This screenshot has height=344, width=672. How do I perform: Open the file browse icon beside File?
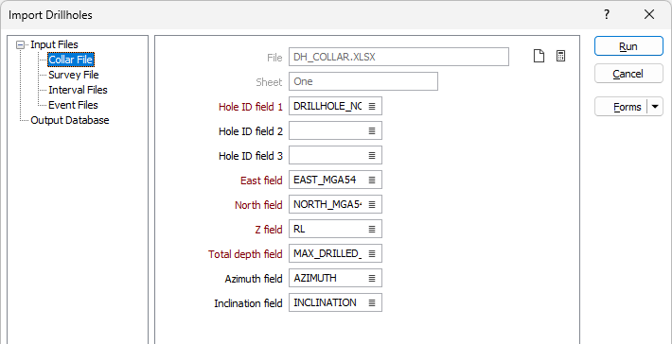(539, 56)
